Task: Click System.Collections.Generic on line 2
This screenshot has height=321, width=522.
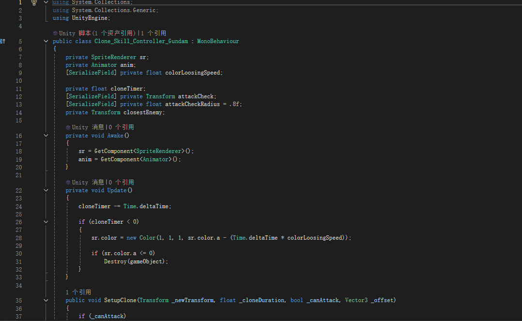Action: pyautogui.click(x=114, y=10)
